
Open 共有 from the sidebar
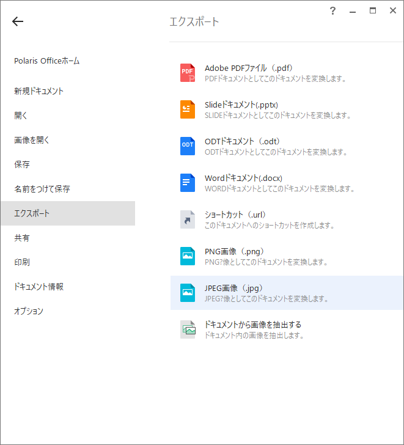tap(22, 238)
